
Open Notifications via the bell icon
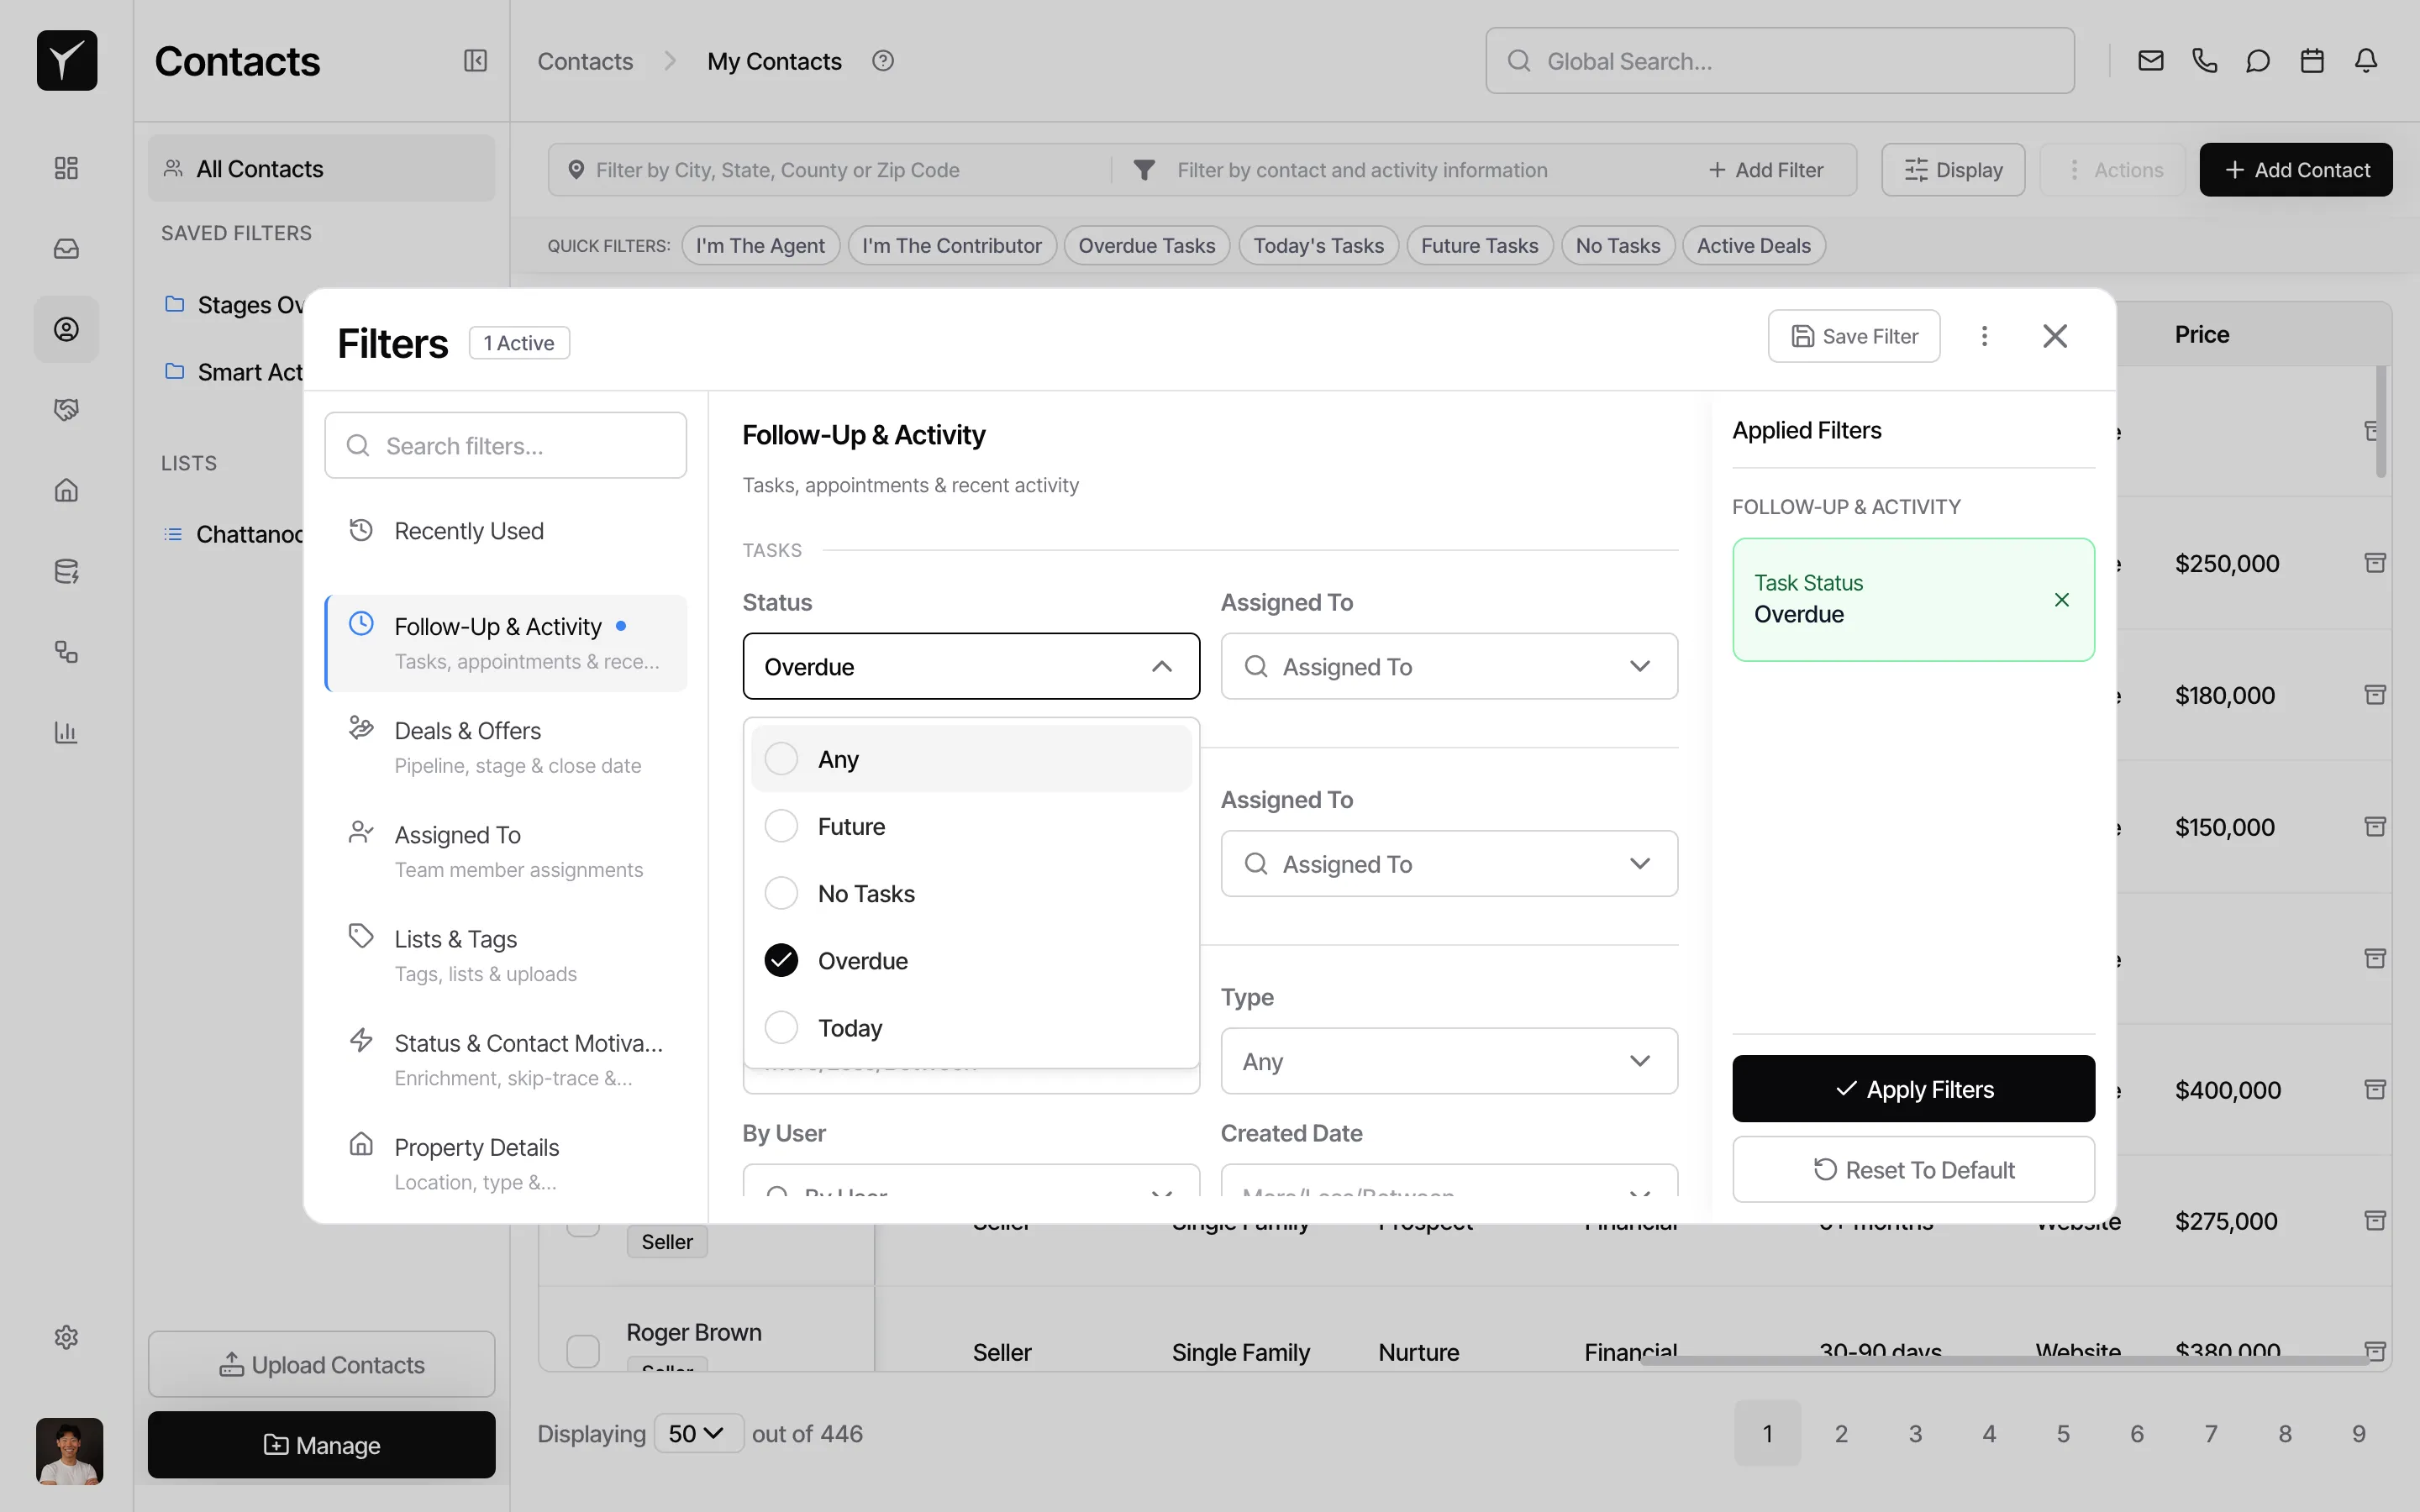click(2367, 60)
